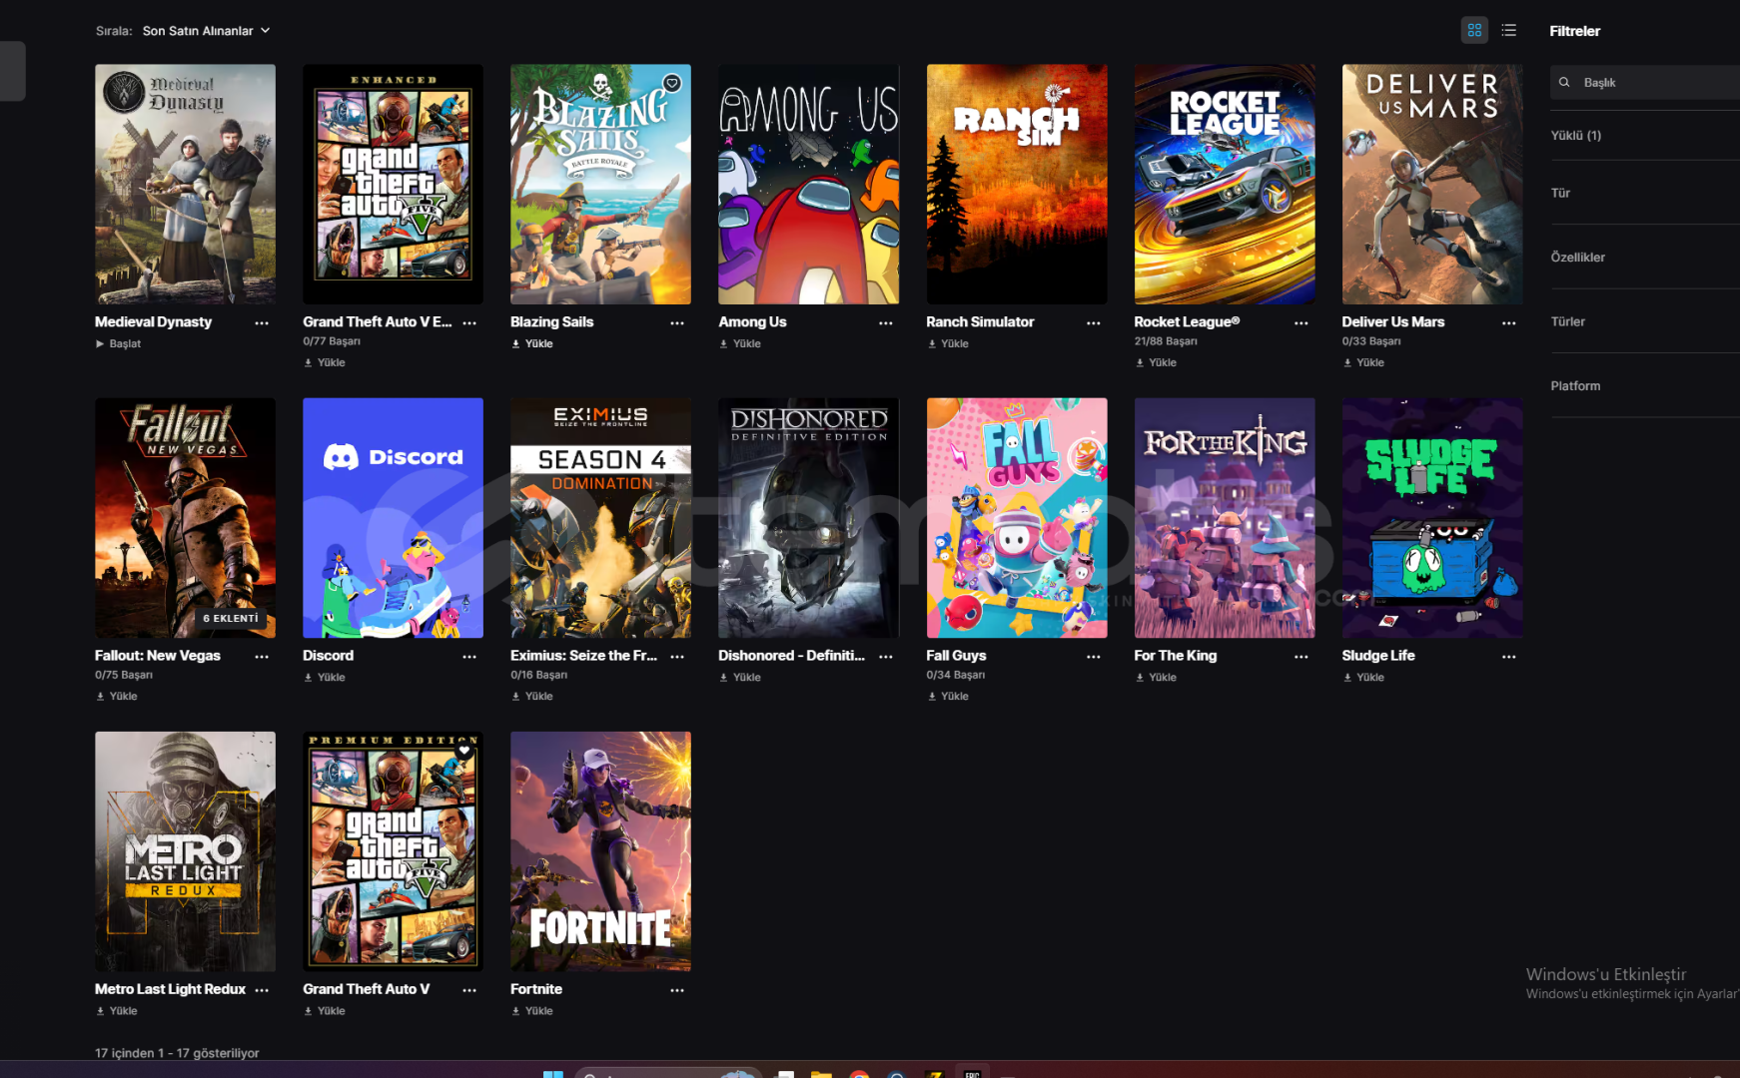Install Blazing Sails via Yükle
The image size is (1740, 1078).
(x=532, y=344)
